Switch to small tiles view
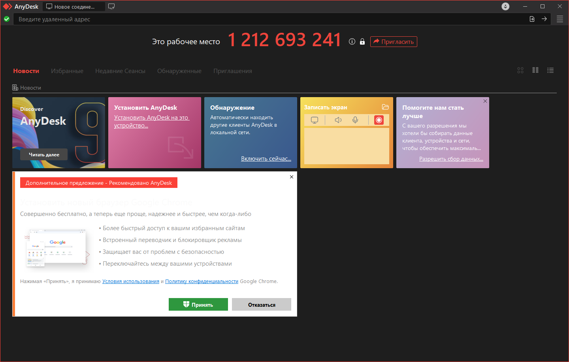The width and height of the screenshot is (569, 362). point(535,70)
